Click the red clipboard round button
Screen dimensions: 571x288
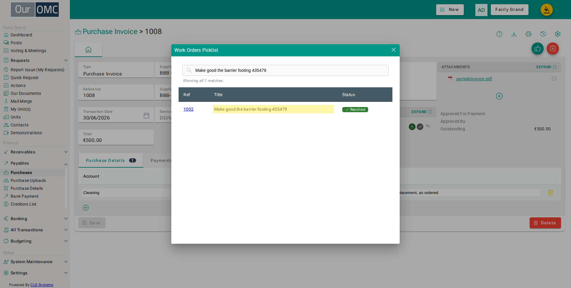click(x=553, y=49)
